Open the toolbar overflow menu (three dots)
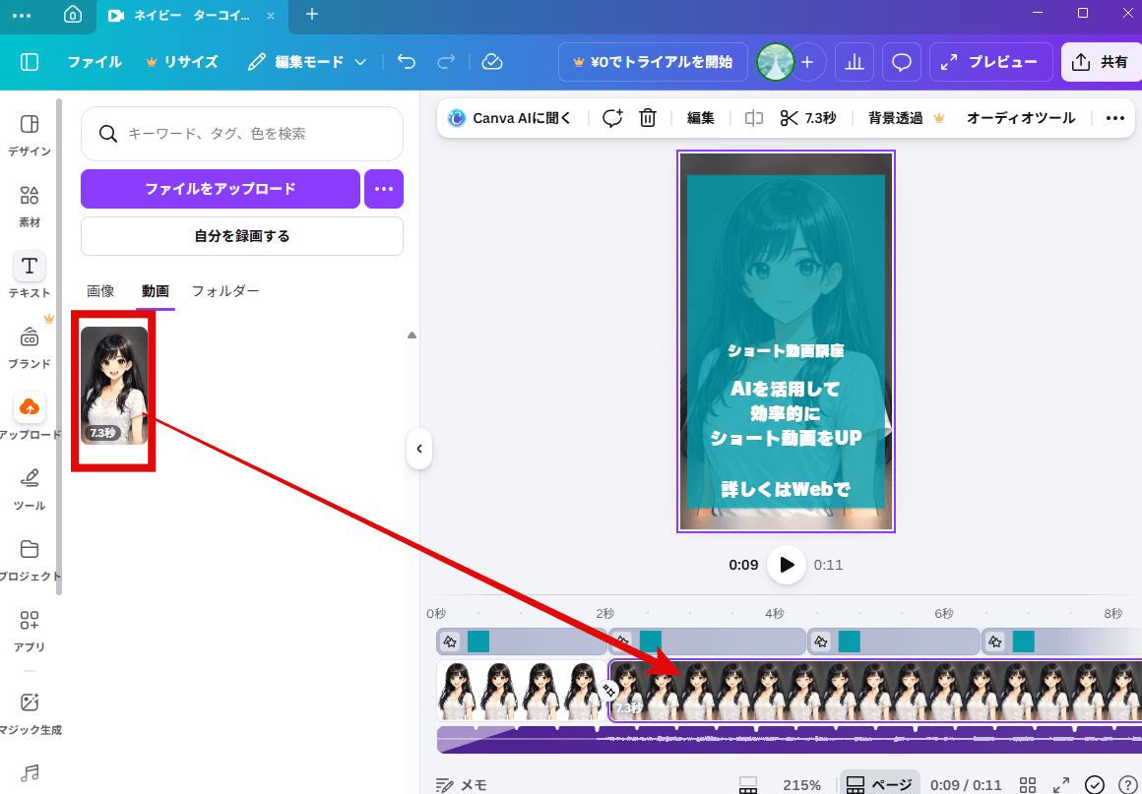 click(1114, 117)
